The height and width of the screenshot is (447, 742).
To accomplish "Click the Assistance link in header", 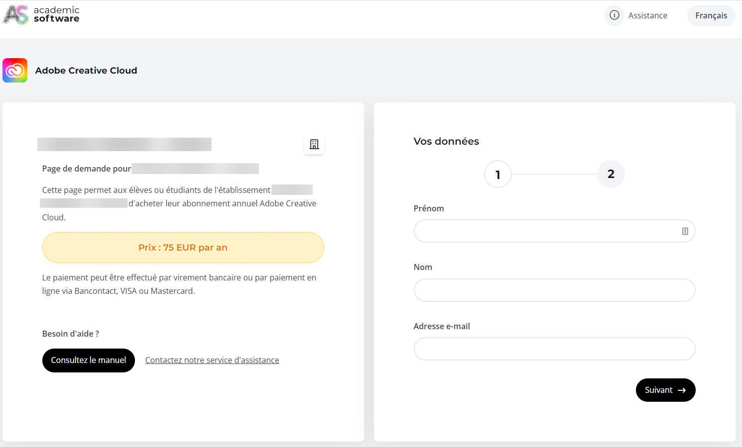I will click(647, 15).
